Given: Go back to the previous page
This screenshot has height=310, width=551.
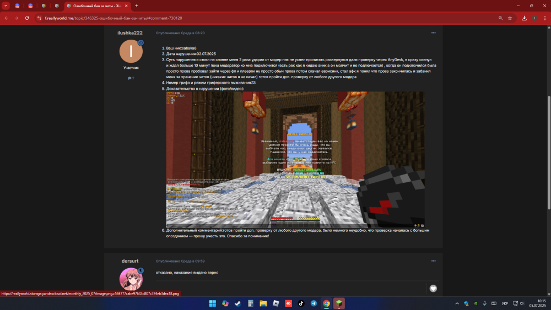Looking at the screenshot, I should tap(6, 18).
